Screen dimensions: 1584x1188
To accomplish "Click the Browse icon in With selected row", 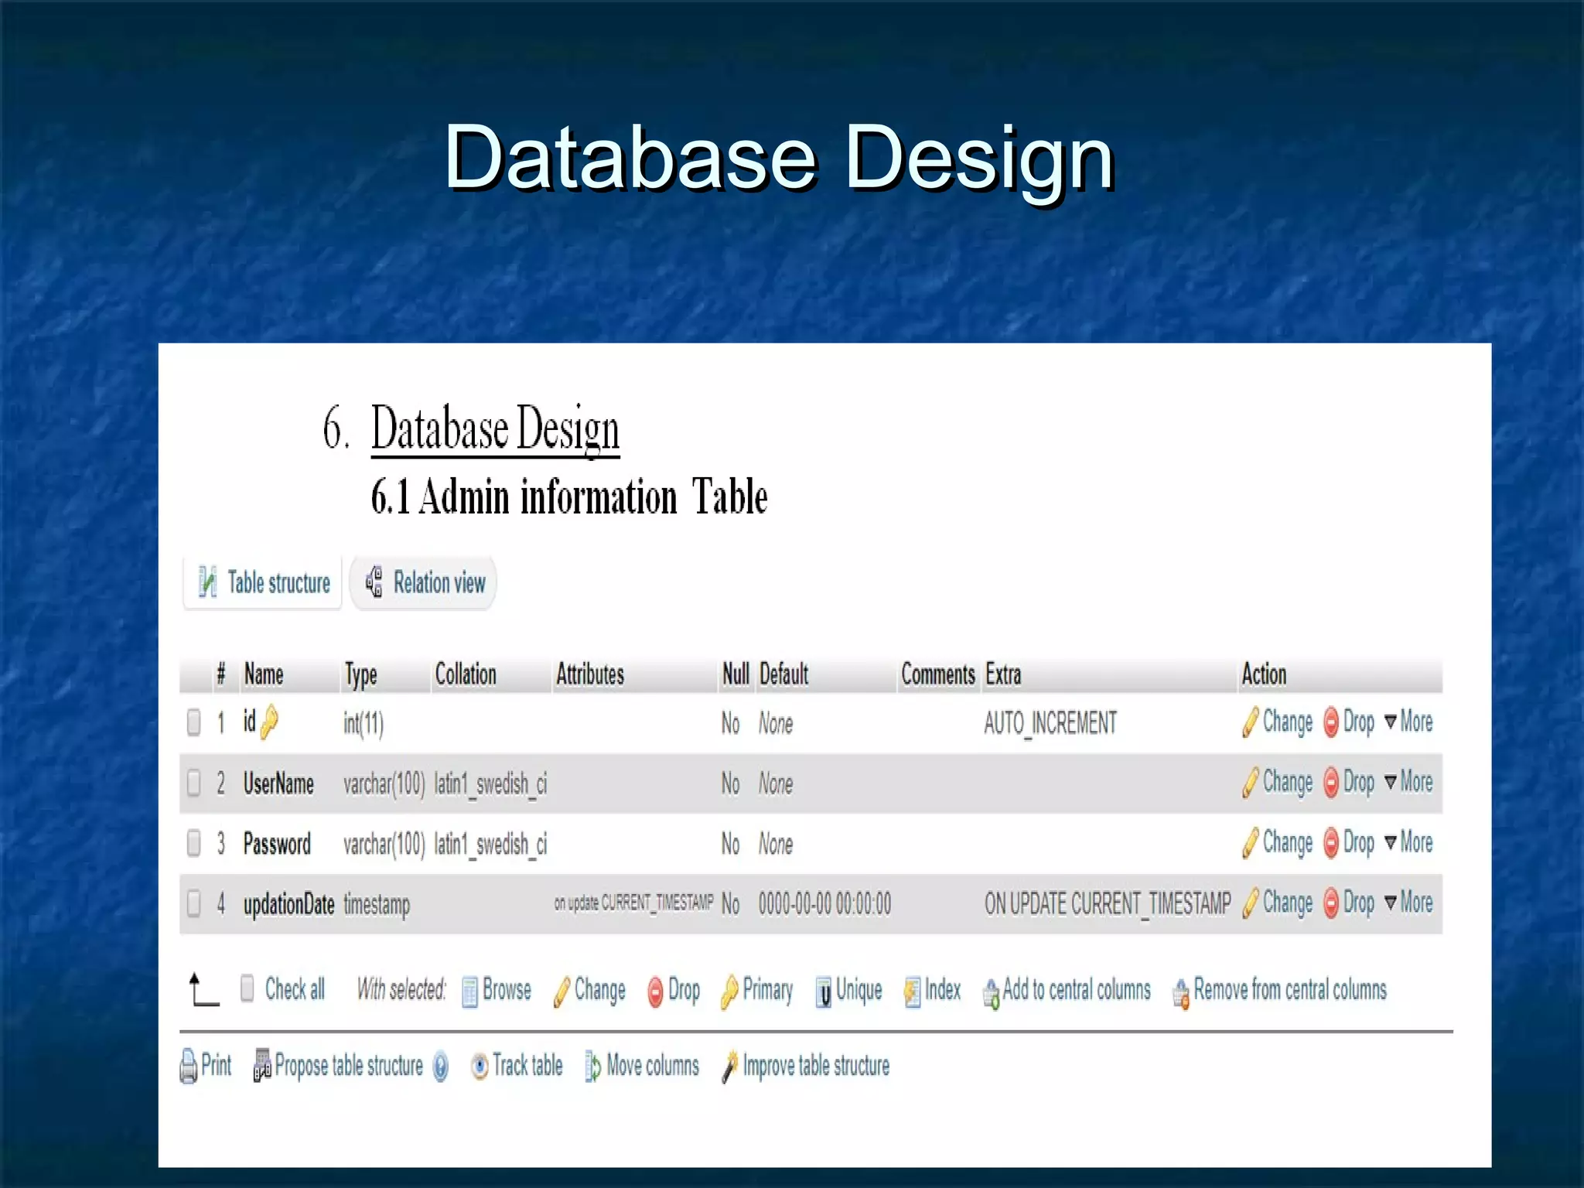I will point(469,992).
